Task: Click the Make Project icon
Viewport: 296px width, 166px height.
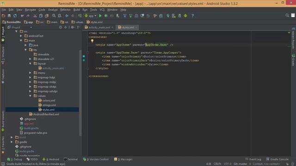Action: [80, 16]
